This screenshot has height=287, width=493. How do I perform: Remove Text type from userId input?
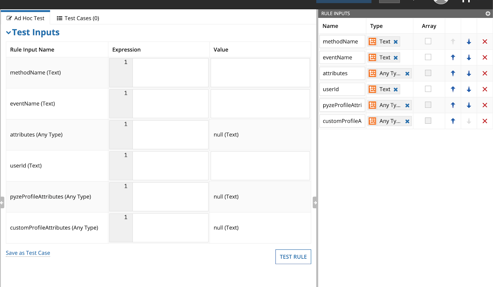coord(396,90)
